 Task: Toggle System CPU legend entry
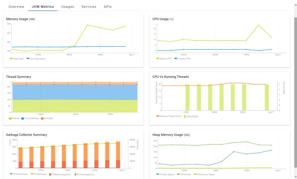point(164,59)
